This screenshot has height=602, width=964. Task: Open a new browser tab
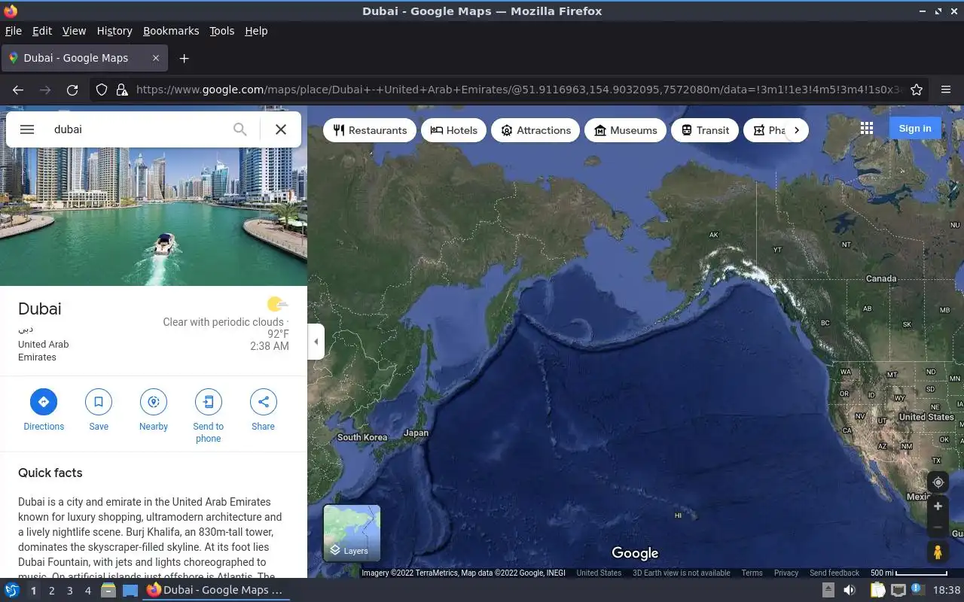[184, 58]
